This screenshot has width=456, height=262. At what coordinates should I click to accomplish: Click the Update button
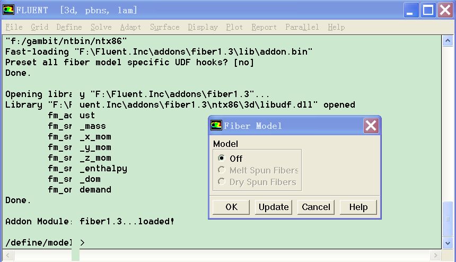coord(274,207)
